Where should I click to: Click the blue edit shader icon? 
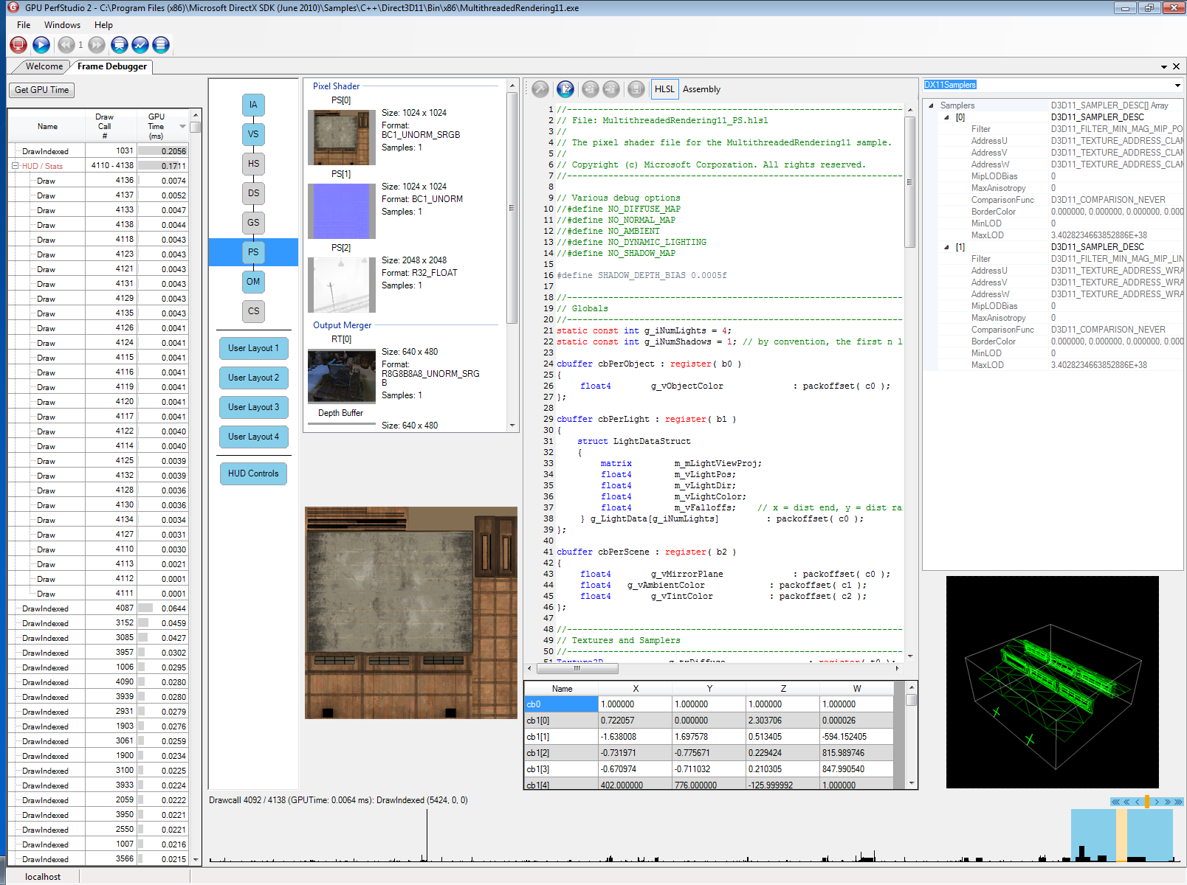565,89
